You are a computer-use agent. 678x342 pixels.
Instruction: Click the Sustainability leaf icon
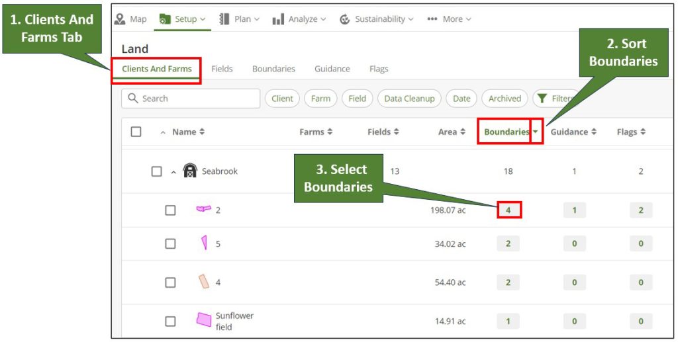pos(344,19)
